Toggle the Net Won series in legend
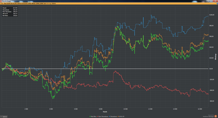This screenshot has width=218, height=118. tap(93, 116)
